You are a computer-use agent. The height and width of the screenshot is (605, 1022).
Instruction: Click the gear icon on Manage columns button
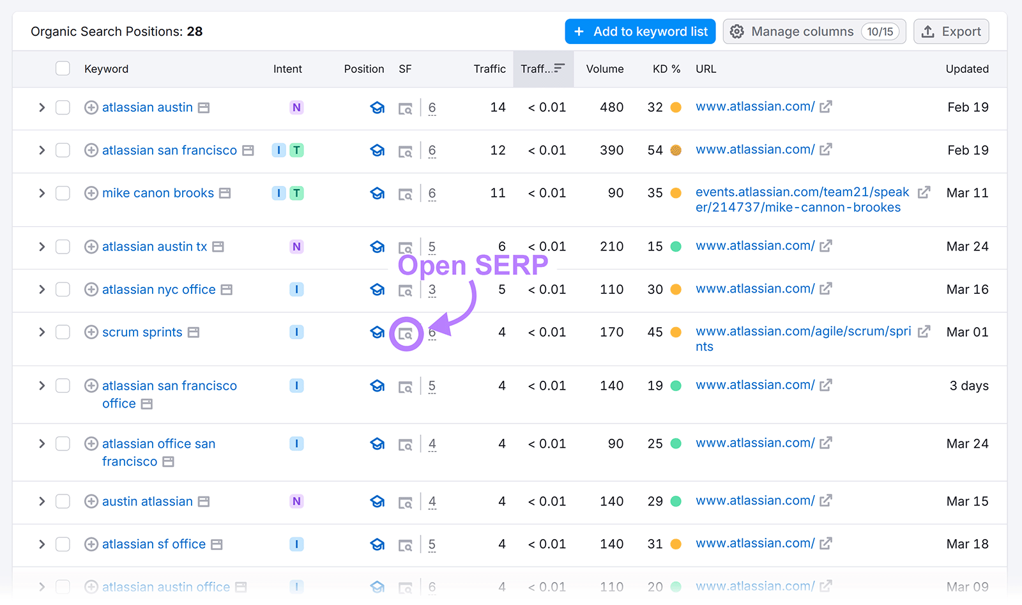tap(737, 31)
